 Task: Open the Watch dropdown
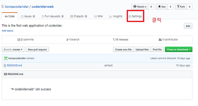pos(140,7)
